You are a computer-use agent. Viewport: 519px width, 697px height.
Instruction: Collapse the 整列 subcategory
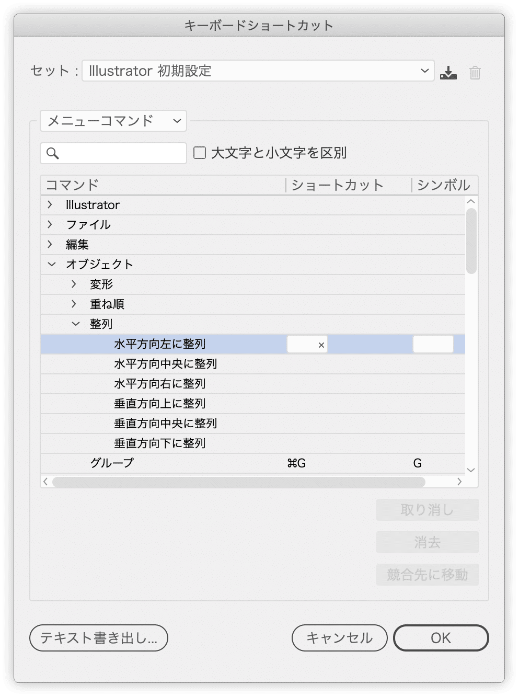tap(76, 324)
